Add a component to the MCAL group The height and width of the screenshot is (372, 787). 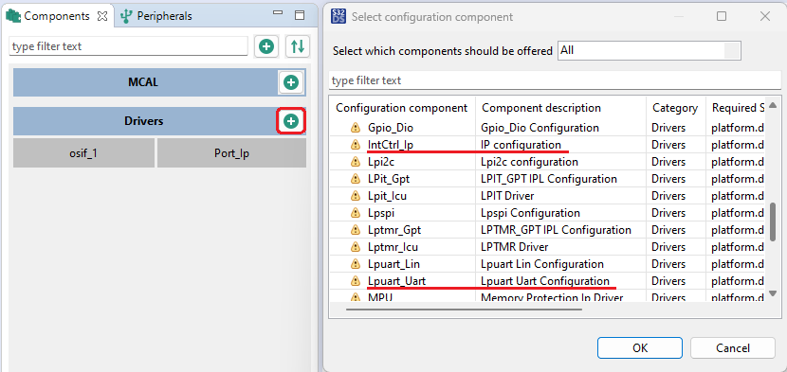click(291, 82)
